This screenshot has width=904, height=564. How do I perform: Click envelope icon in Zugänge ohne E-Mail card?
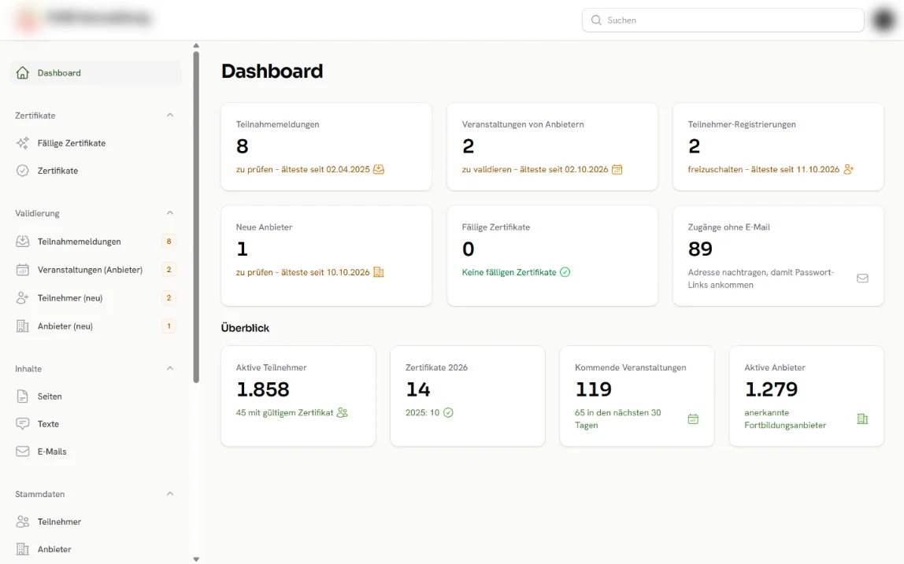(862, 278)
